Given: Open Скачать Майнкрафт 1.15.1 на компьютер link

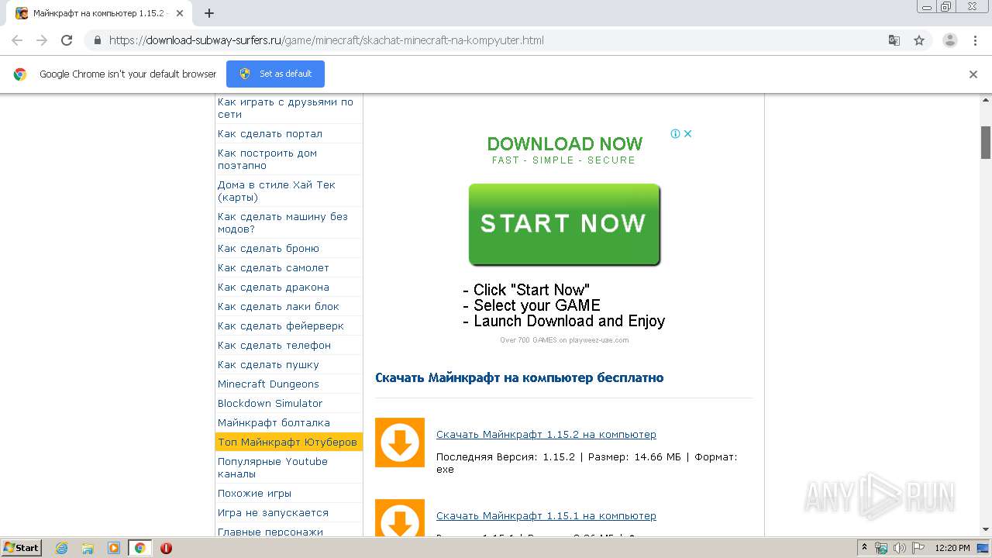Looking at the screenshot, I should point(546,515).
